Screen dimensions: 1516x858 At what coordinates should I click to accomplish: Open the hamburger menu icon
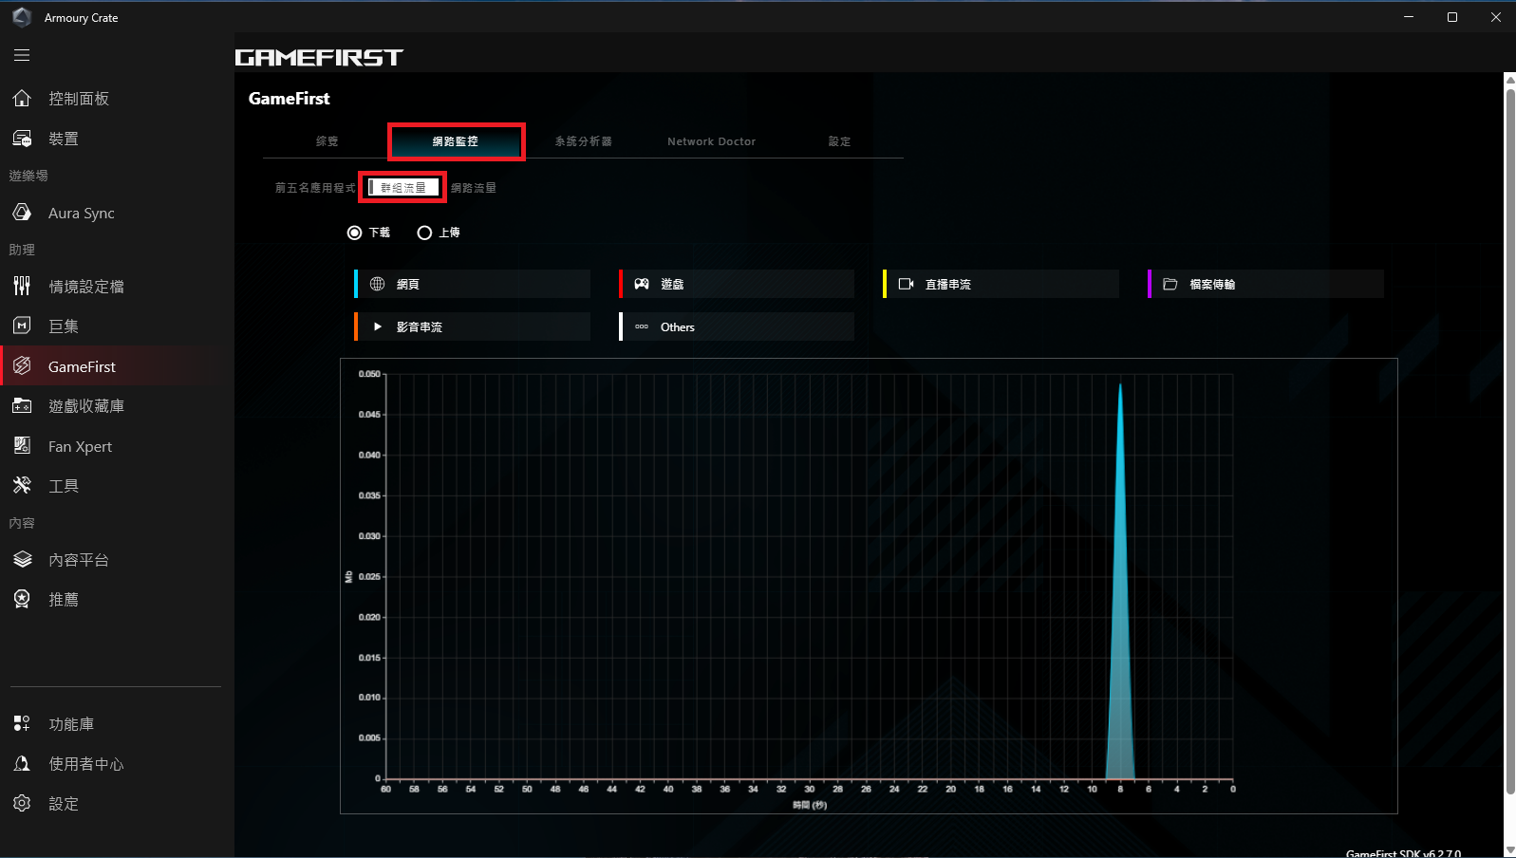pos(22,55)
